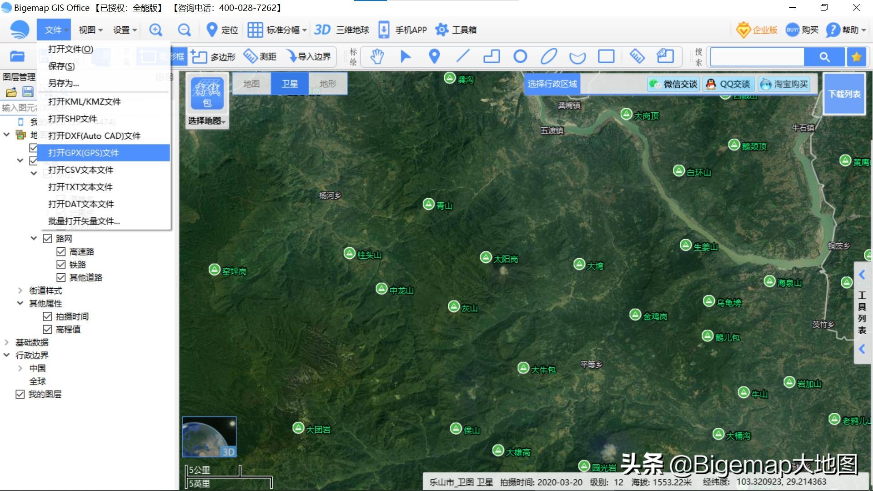The image size is (873, 491).
Task: Collapse the 其他属性 tree node
Action: tap(20, 303)
